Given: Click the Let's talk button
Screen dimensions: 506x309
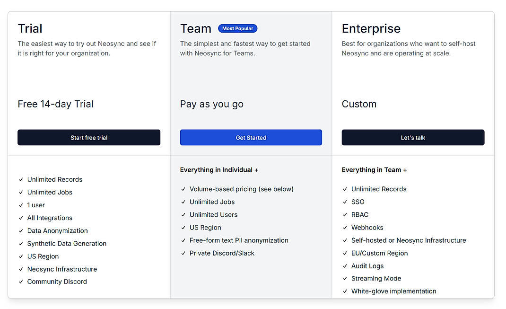Looking at the screenshot, I should [413, 138].
